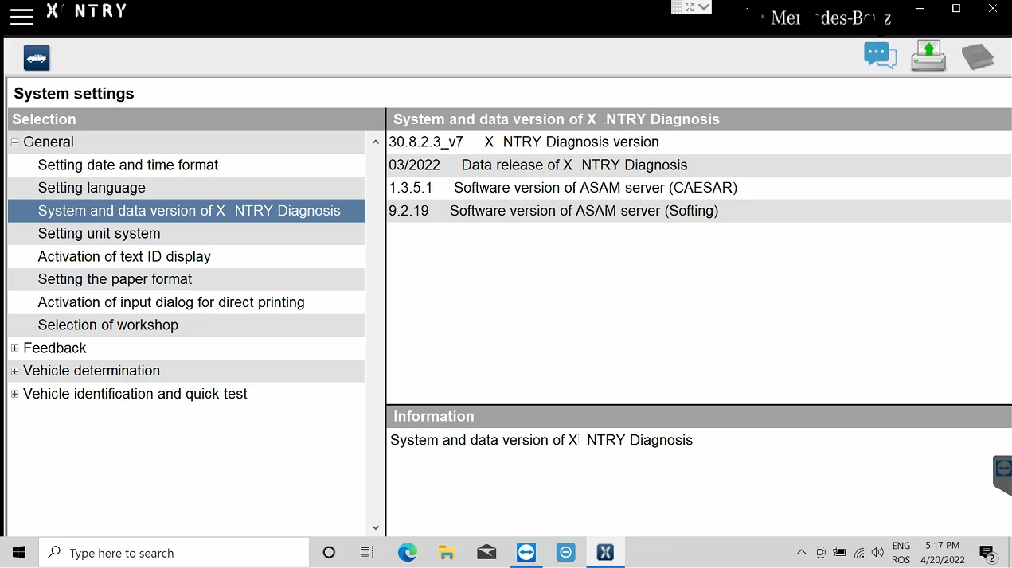Click the ENG ROS language indicator

[901, 553]
